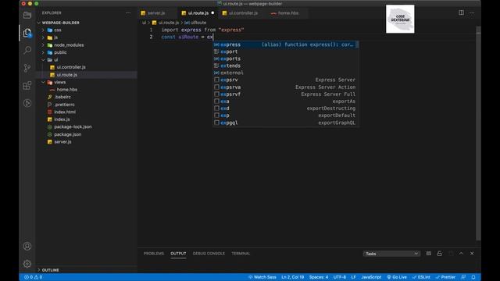500x281 pixels.
Task: Open the Accounts menu icon
Action: (x=27, y=247)
